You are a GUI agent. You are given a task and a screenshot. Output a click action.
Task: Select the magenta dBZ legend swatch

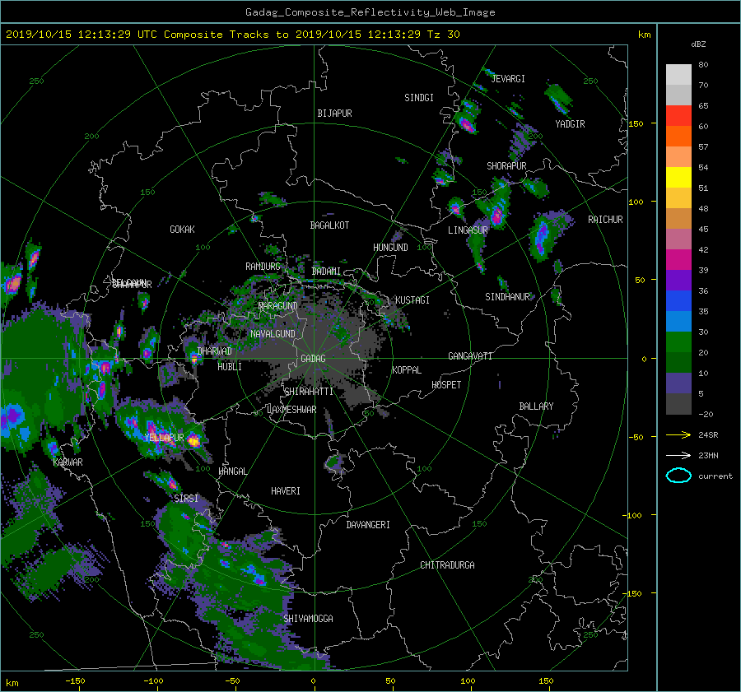click(x=678, y=260)
